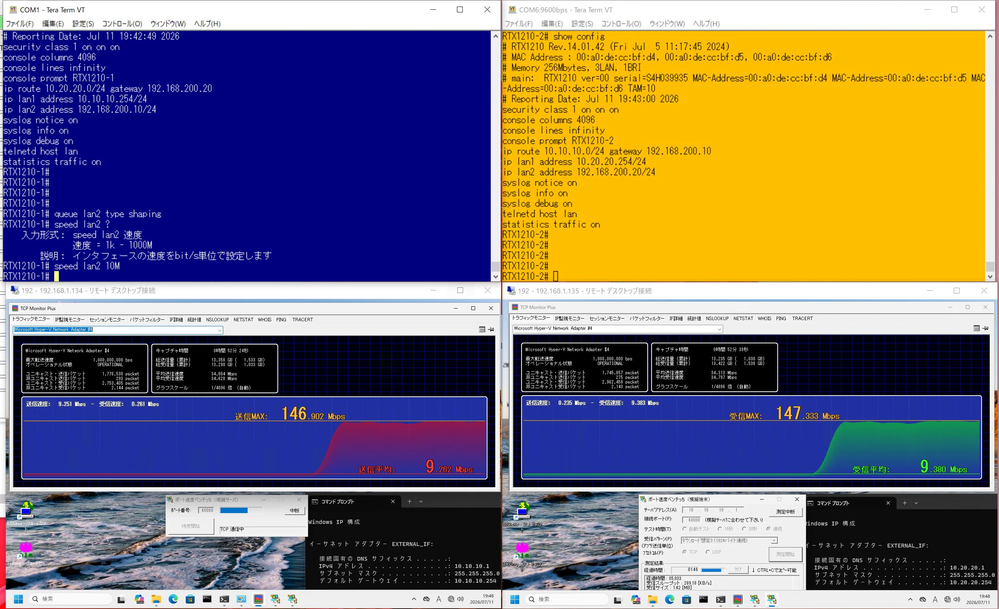Click 中断 button in 模擬サーバ window
Screen dimensions: 999x609
pos(294,510)
